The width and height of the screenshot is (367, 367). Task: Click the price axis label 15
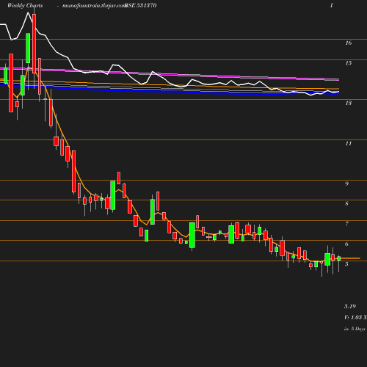click(349, 63)
